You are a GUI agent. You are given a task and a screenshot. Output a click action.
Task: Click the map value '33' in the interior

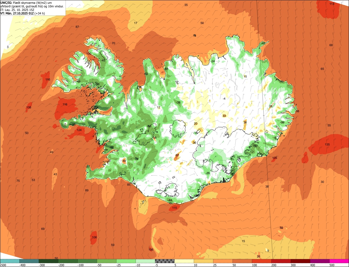[x=224, y=116]
